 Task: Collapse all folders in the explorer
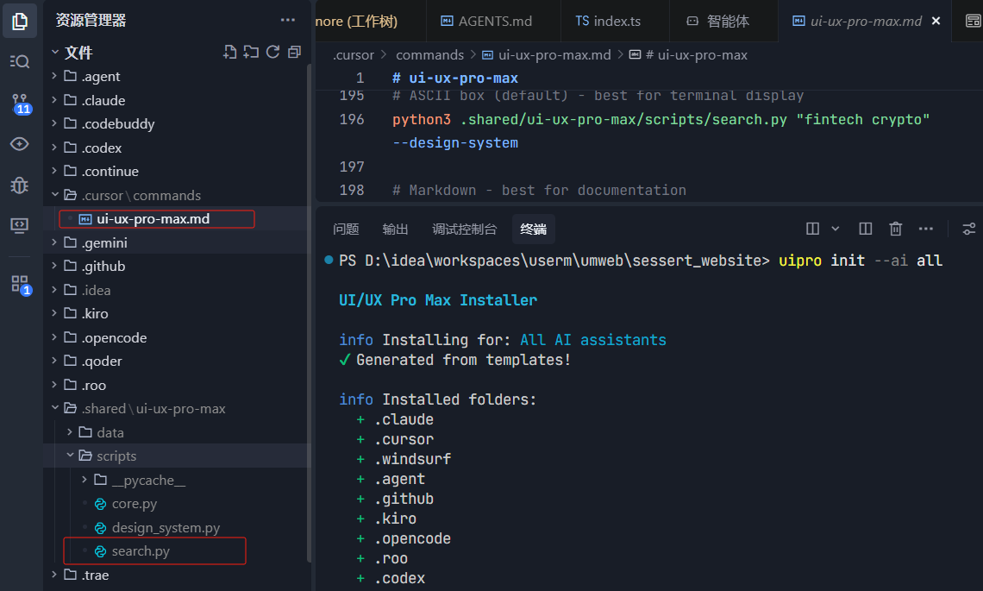coord(294,53)
